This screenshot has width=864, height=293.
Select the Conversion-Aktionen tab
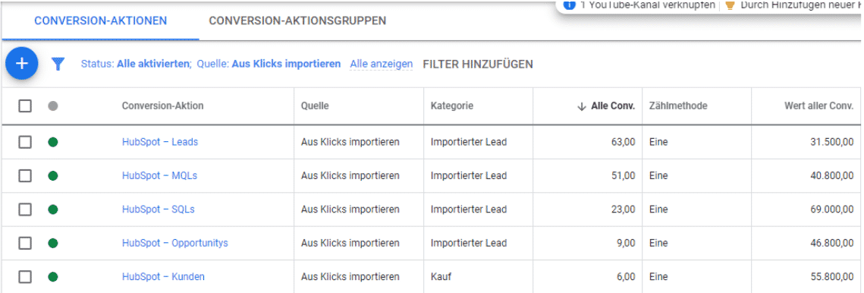[101, 21]
